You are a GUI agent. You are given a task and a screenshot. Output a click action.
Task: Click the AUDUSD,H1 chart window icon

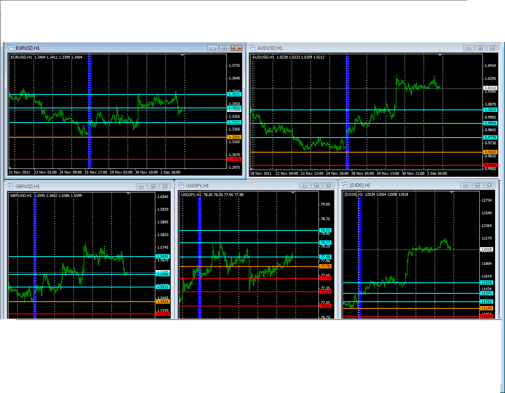pos(252,48)
